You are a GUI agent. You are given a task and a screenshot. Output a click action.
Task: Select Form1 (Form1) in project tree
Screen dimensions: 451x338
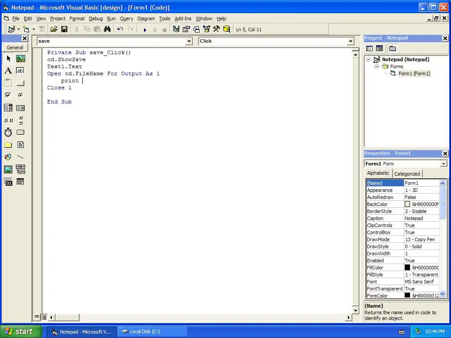414,73
